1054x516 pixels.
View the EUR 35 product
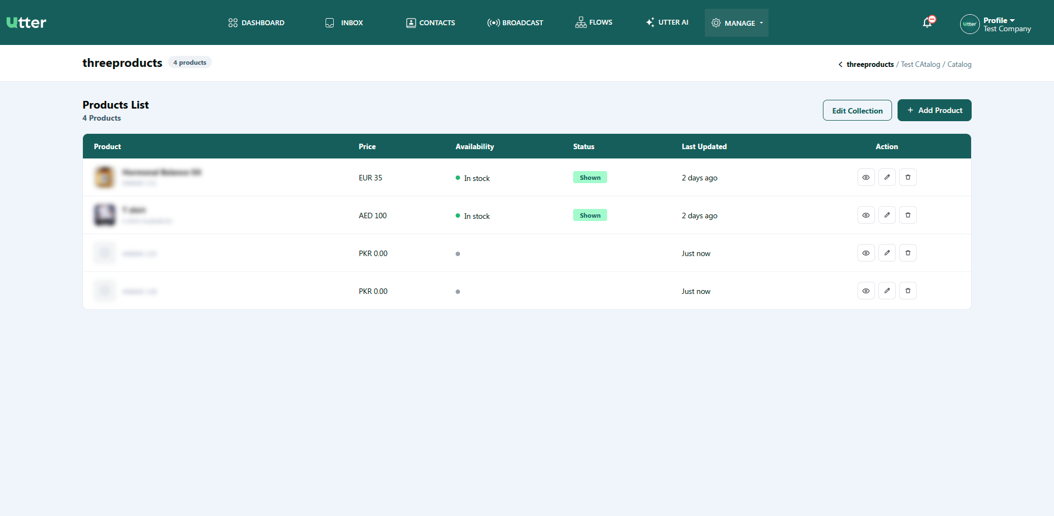[x=866, y=178]
